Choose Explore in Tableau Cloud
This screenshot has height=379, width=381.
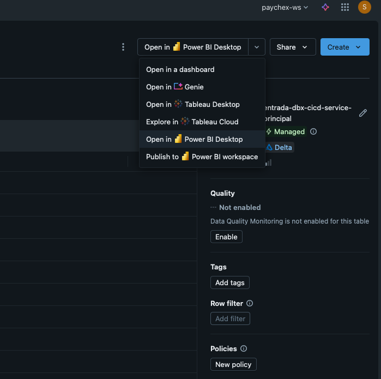[x=192, y=122]
